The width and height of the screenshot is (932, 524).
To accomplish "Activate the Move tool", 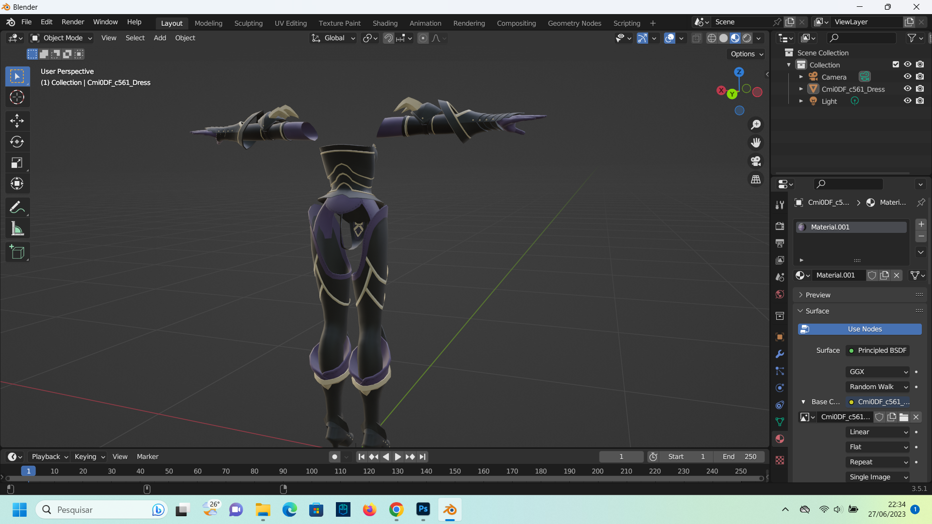I will click(x=17, y=121).
